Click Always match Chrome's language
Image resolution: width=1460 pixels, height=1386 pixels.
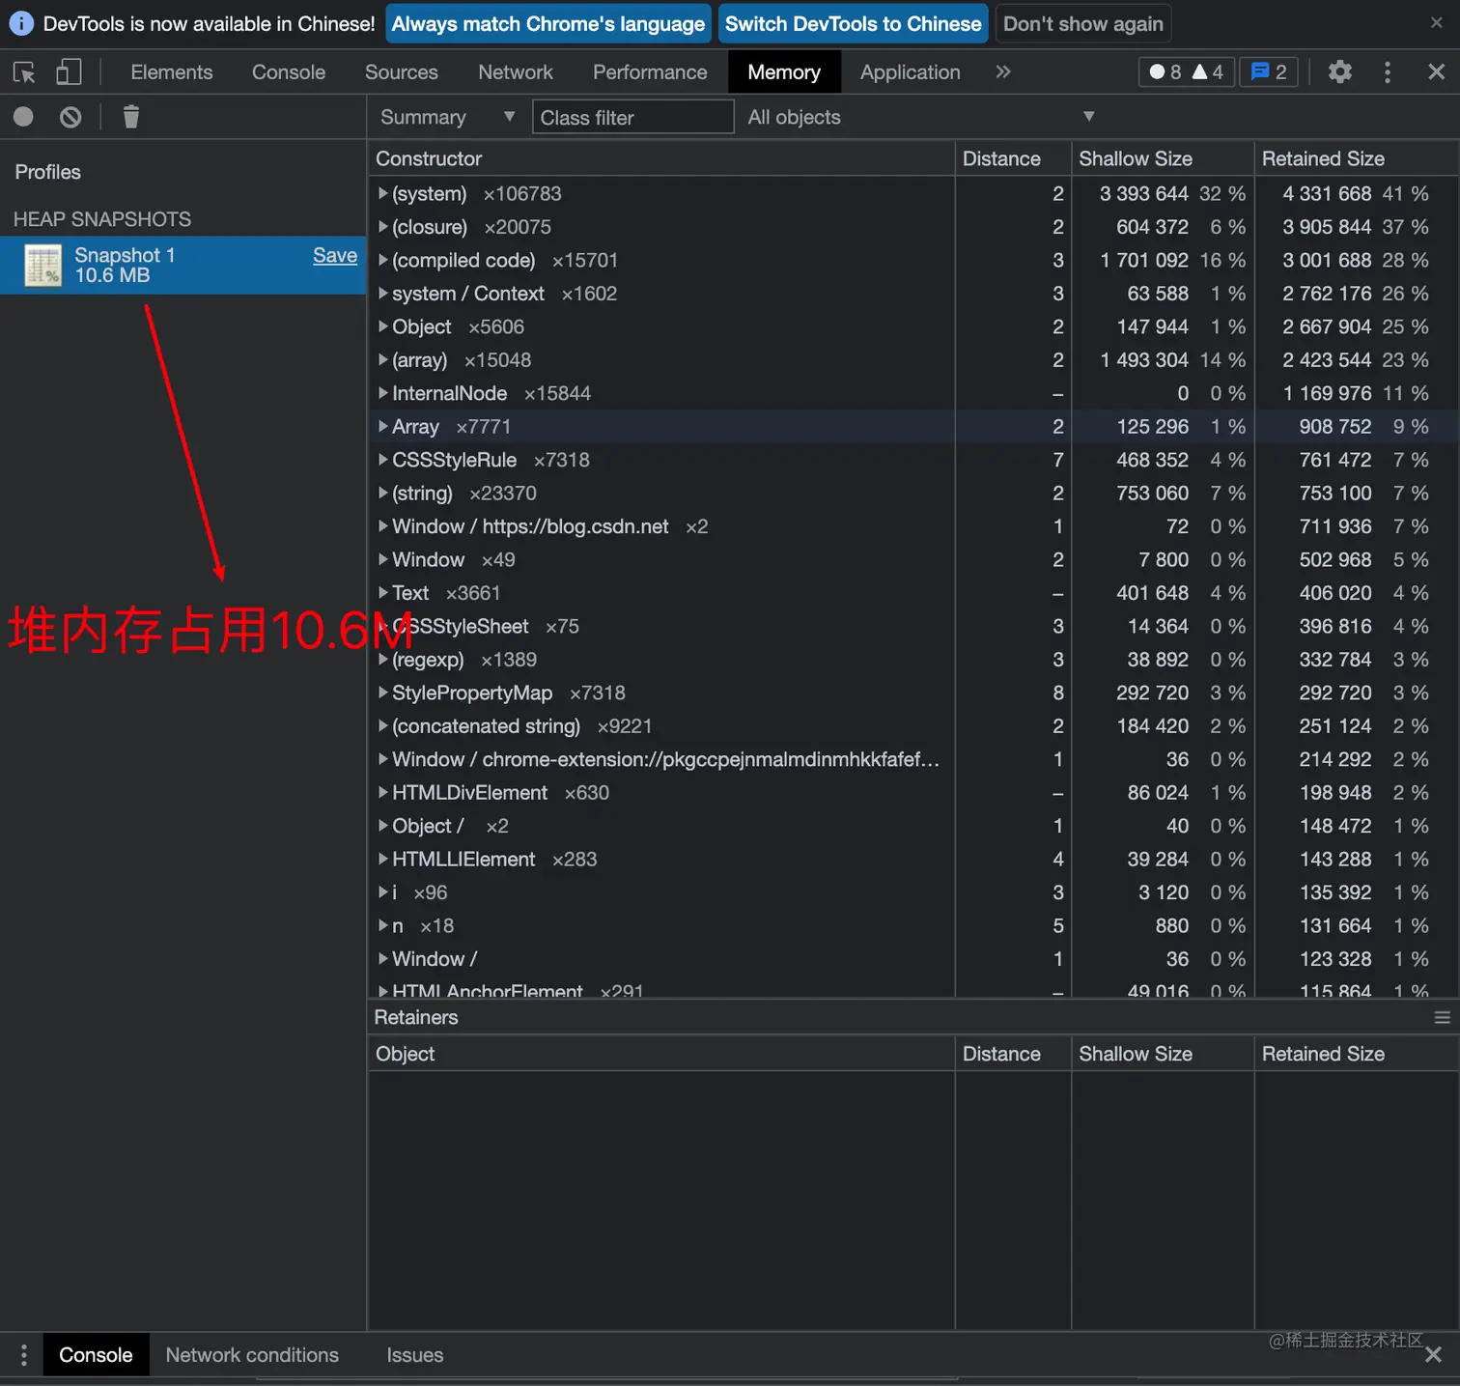548,23
